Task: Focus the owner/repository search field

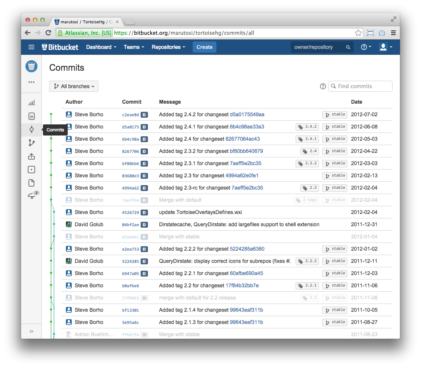Action: coord(321,47)
